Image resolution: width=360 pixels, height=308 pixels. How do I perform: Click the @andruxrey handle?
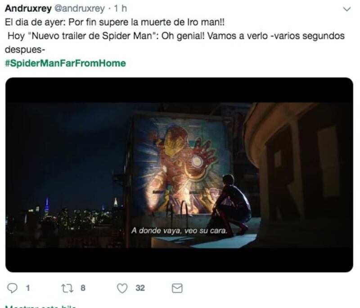[79, 9]
